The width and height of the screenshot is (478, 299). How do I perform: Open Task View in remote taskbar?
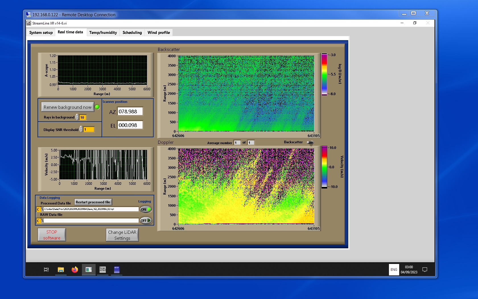(46, 269)
